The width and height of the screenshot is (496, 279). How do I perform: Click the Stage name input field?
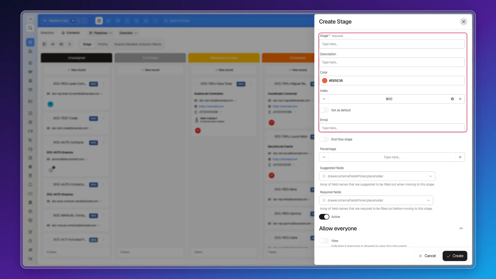click(392, 44)
